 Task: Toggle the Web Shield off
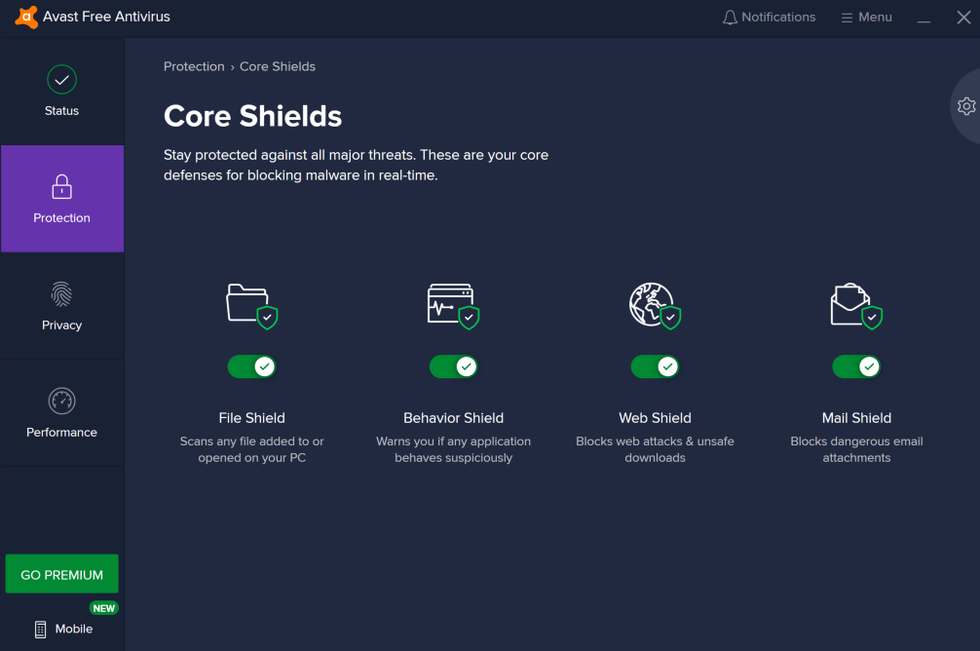pyautogui.click(x=655, y=366)
